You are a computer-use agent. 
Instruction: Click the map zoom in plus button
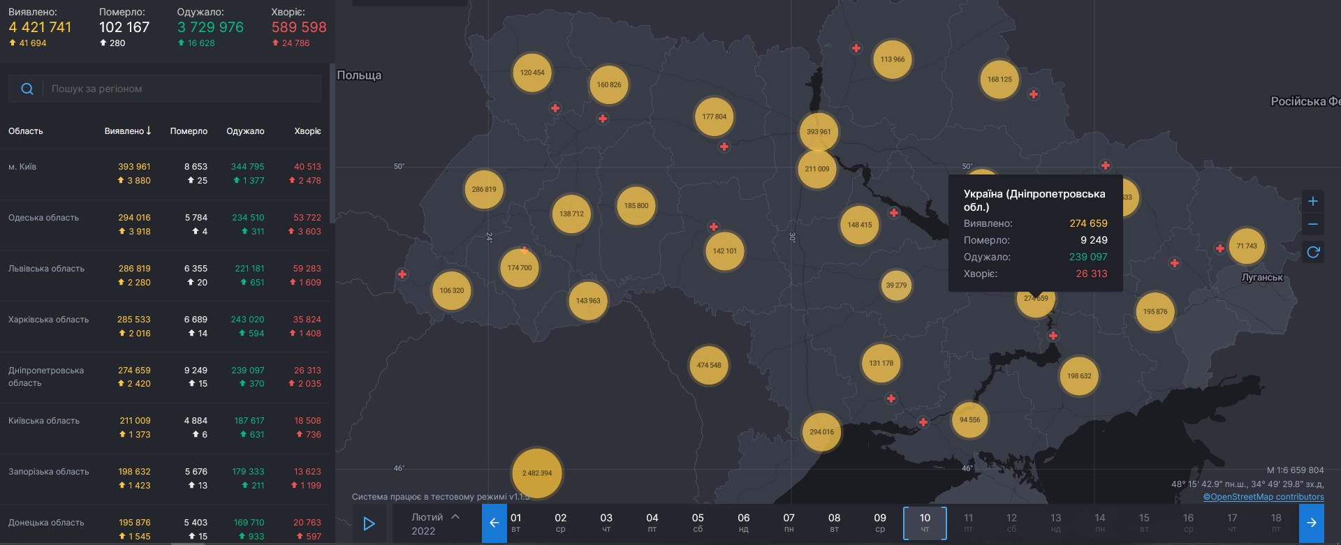(x=1312, y=202)
